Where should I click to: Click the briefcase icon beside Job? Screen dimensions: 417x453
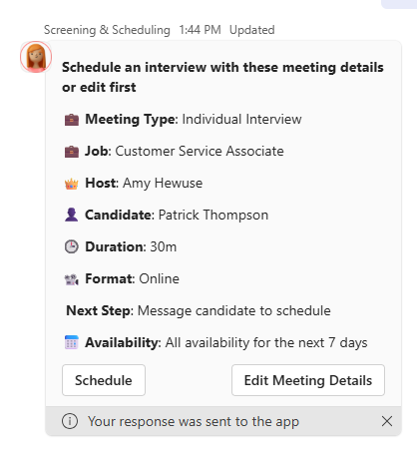tap(72, 152)
